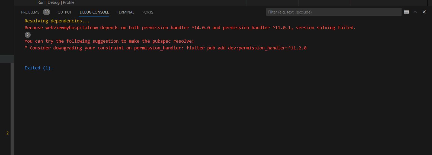
Task: Clear the debug console output
Action: 407,12
